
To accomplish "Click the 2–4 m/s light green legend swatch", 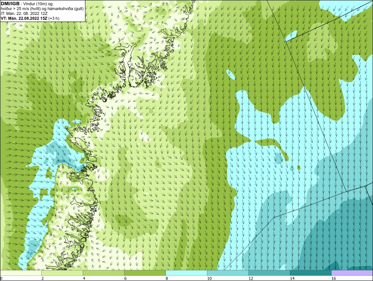I will 62,273.
